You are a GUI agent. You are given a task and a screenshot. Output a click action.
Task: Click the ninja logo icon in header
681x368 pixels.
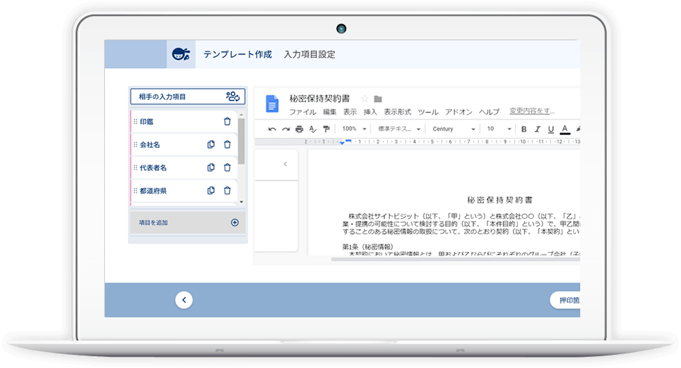(181, 54)
